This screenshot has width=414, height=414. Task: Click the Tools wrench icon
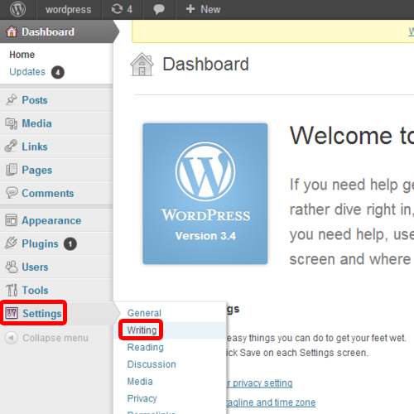pyautogui.click(x=12, y=290)
